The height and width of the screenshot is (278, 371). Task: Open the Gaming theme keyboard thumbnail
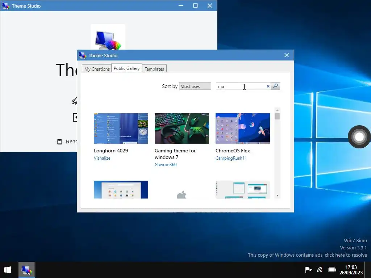182,129
